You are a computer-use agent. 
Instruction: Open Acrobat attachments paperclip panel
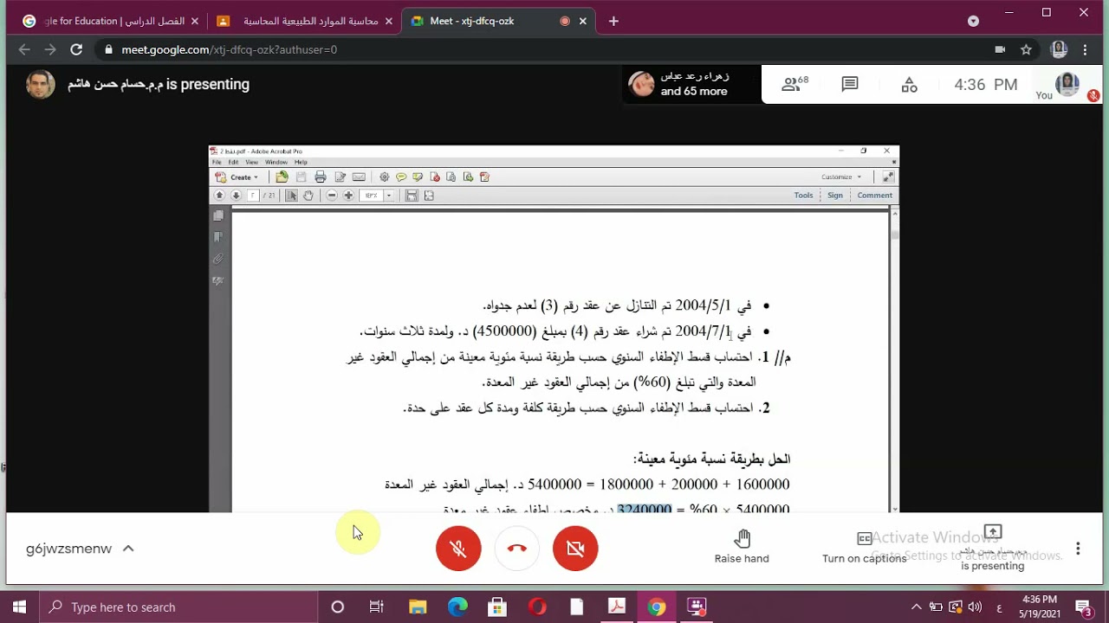tap(218, 259)
